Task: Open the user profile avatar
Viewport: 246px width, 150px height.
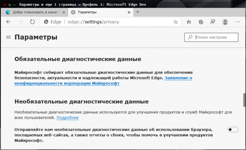Action: tap(225, 22)
